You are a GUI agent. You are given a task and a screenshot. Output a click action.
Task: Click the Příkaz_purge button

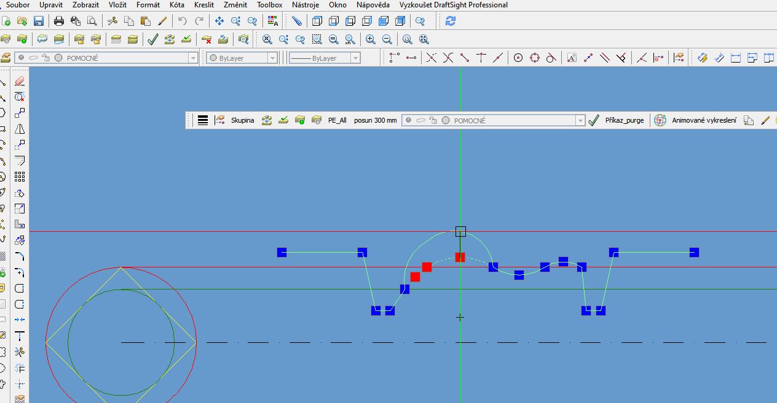(x=624, y=121)
